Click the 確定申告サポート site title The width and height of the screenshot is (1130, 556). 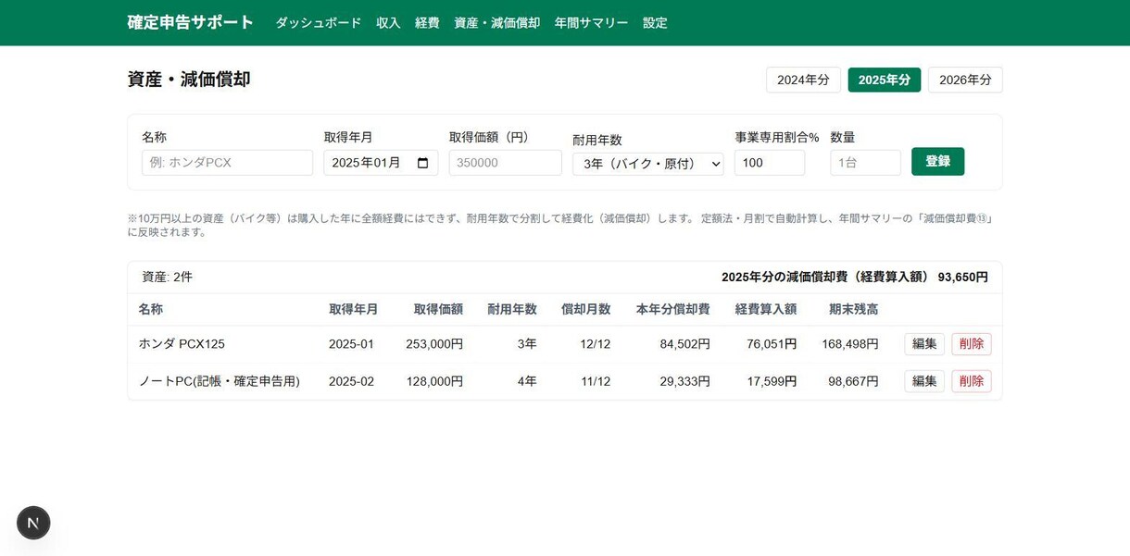[190, 22]
